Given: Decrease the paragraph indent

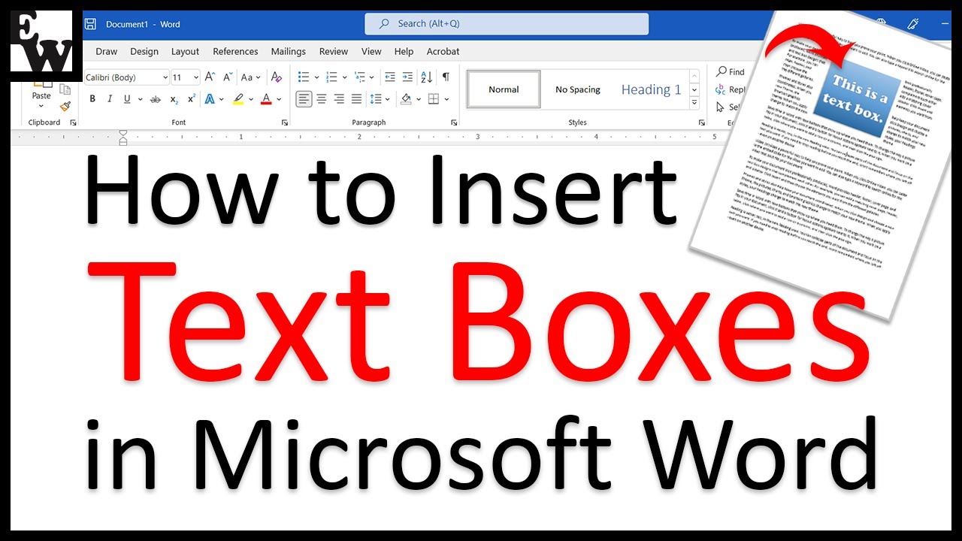Looking at the screenshot, I should pyautogui.click(x=389, y=77).
